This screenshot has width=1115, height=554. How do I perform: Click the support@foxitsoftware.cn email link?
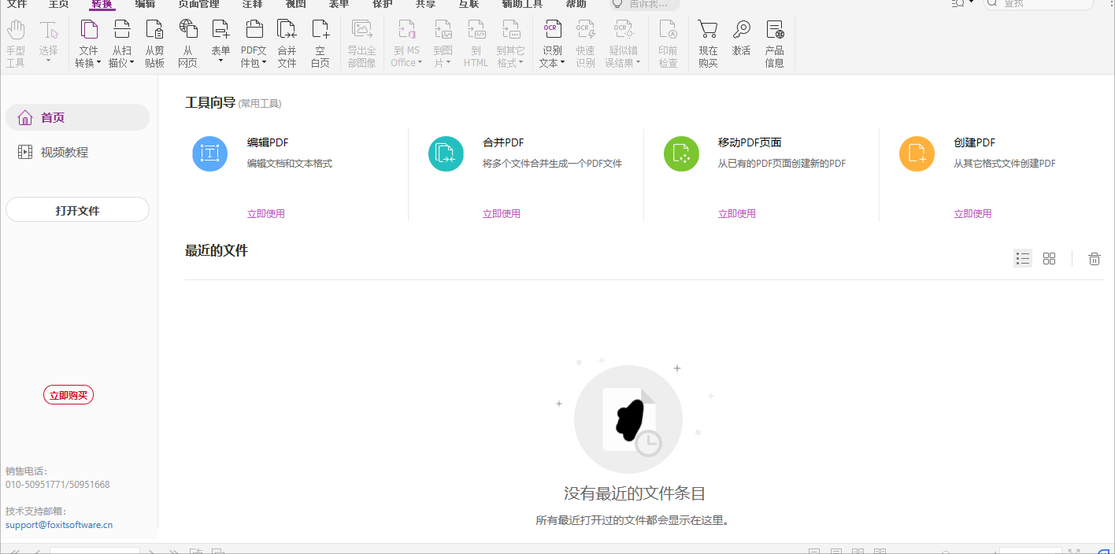tap(59, 524)
